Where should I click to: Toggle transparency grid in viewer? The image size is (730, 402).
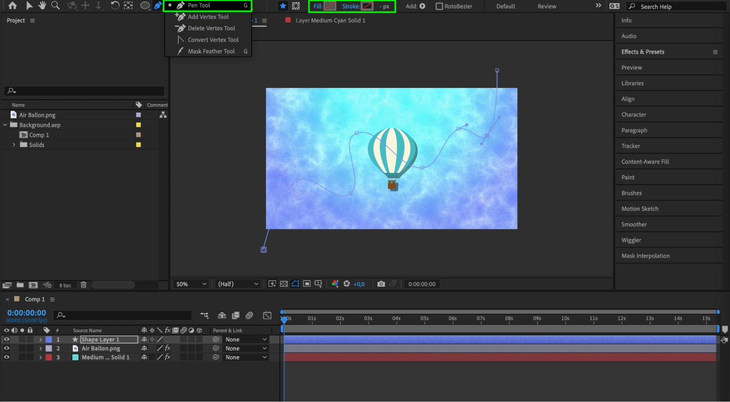[284, 284]
